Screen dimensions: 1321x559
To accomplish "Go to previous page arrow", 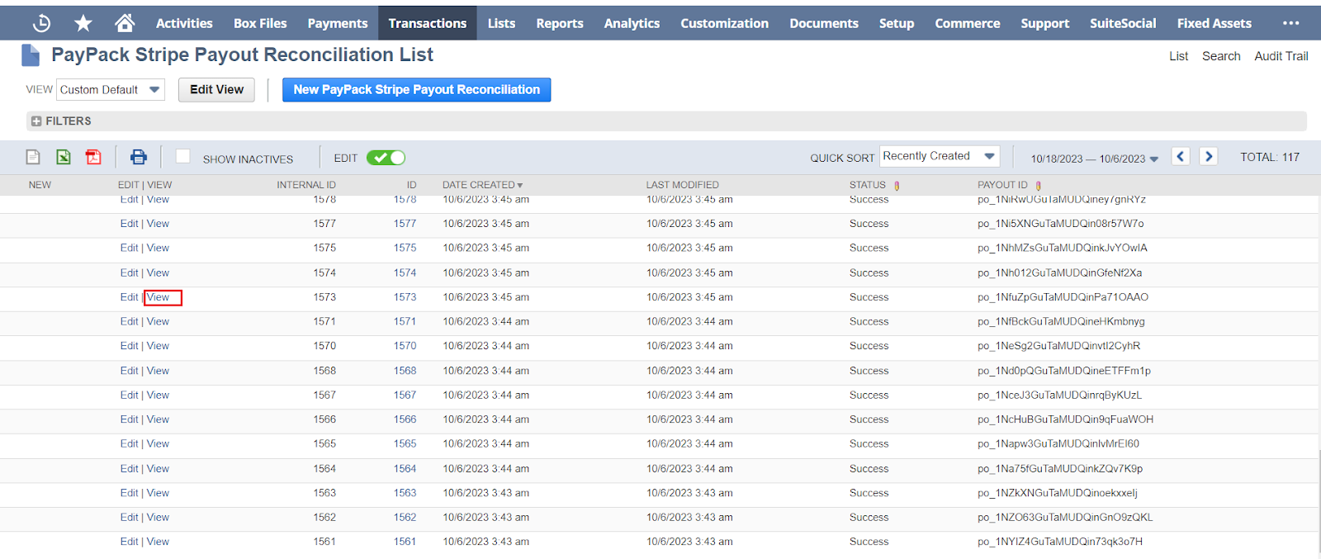I will [x=1181, y=156].
